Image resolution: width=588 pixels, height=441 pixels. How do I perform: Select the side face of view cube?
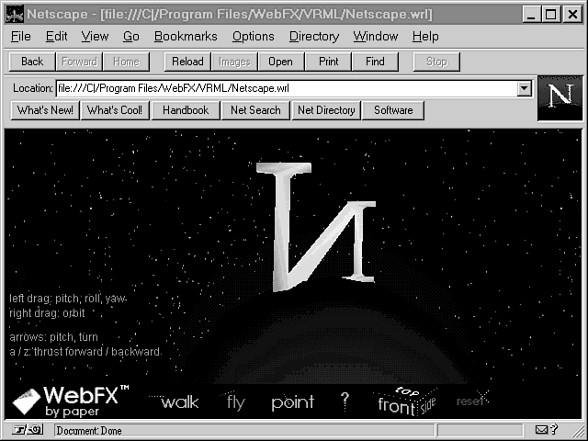428,405
